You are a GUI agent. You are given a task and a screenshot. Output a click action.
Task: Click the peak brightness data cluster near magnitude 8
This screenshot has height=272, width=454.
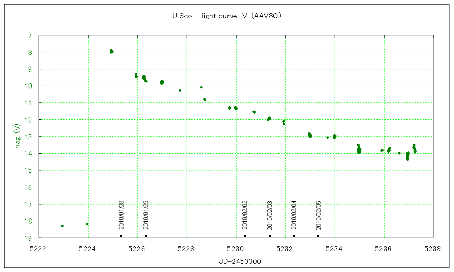tap(111, 51)
